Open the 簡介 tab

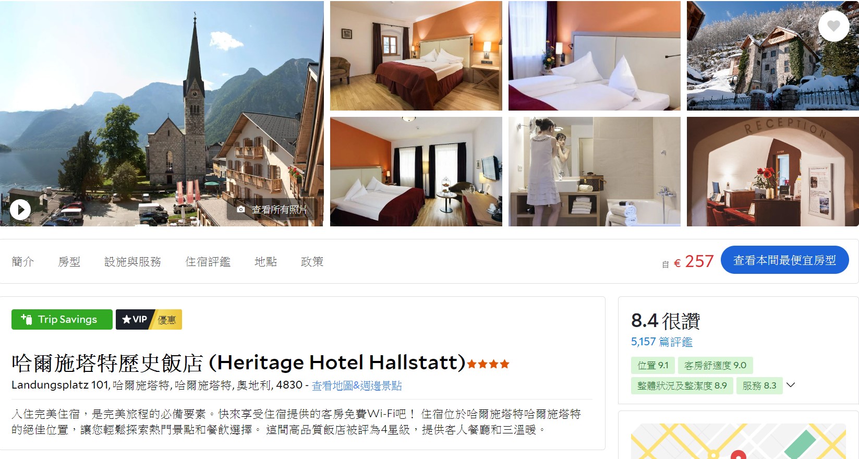point(22,262)
